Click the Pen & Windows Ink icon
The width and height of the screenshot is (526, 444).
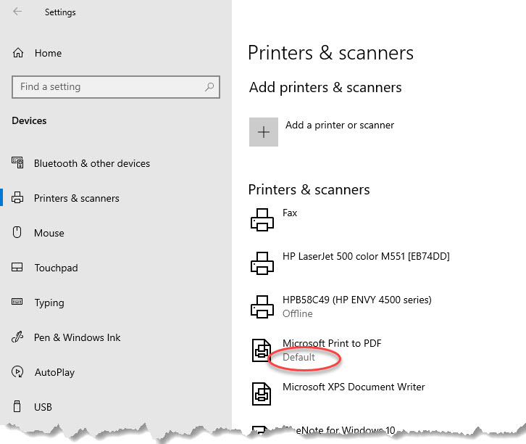click(x=17, y=337)
